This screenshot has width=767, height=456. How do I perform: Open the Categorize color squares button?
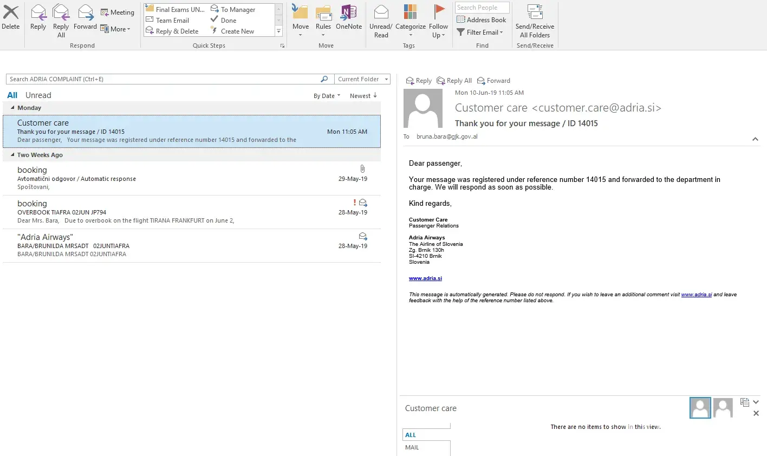click(410, 13)
